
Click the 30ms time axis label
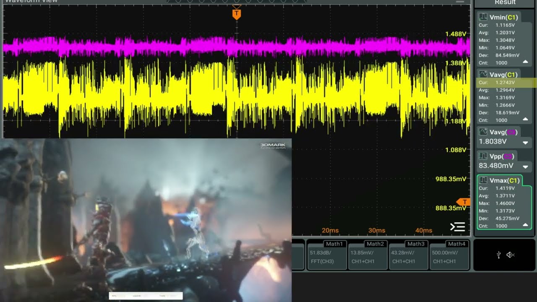(377, 230)
